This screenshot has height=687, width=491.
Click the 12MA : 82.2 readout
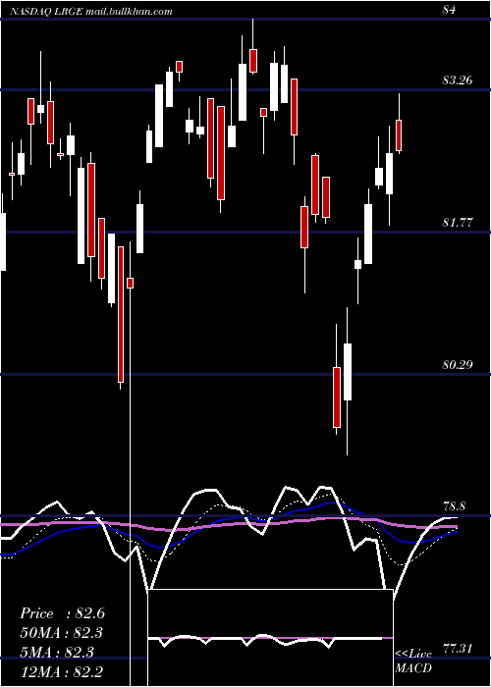[x=62, y=671]
